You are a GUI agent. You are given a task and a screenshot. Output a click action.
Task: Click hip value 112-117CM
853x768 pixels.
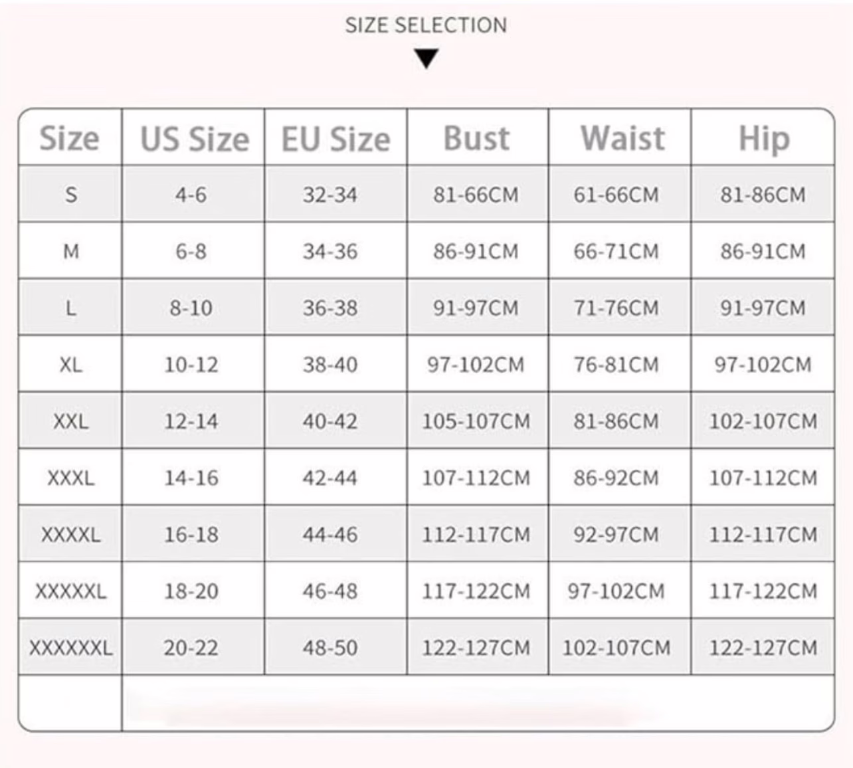point(763,535)
